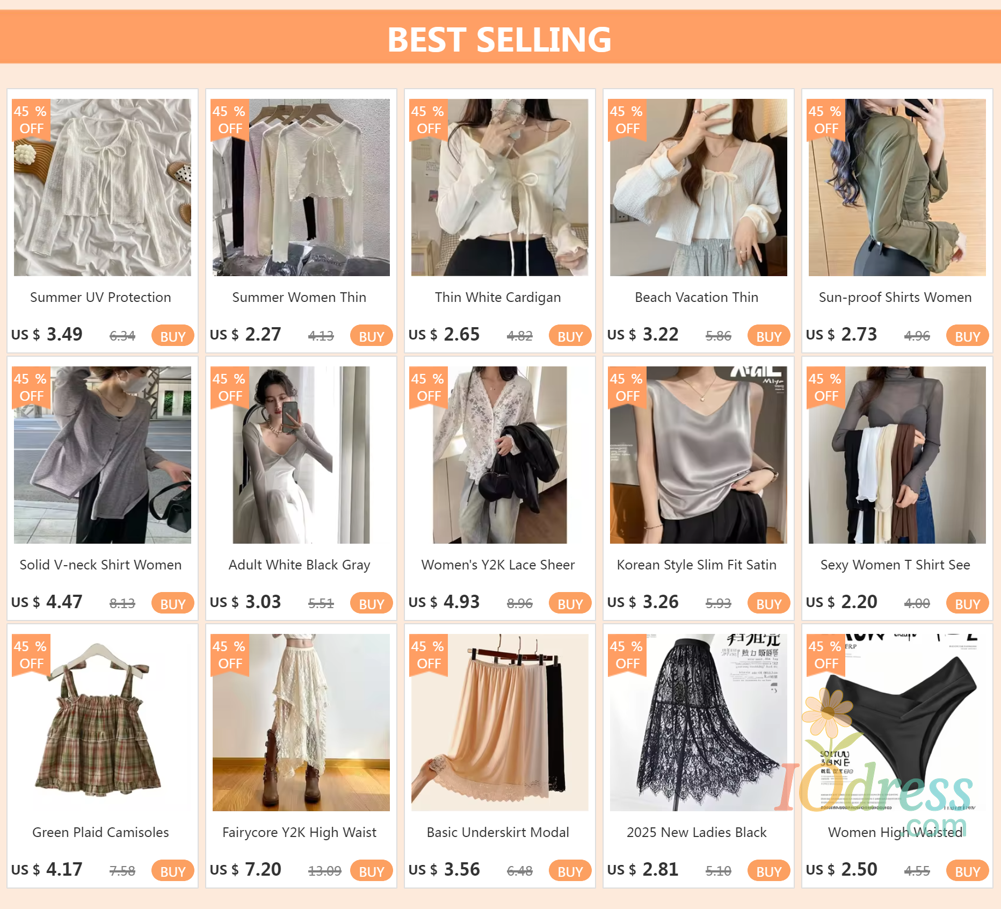Screen dimensions: 1001x909
Task: Open the Solid V-neck Shirt Women thumbnail
Action: pos(102,454)
